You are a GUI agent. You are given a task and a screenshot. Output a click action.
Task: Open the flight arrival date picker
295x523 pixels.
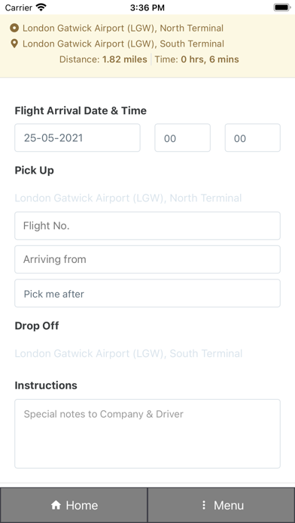[78, 138]
